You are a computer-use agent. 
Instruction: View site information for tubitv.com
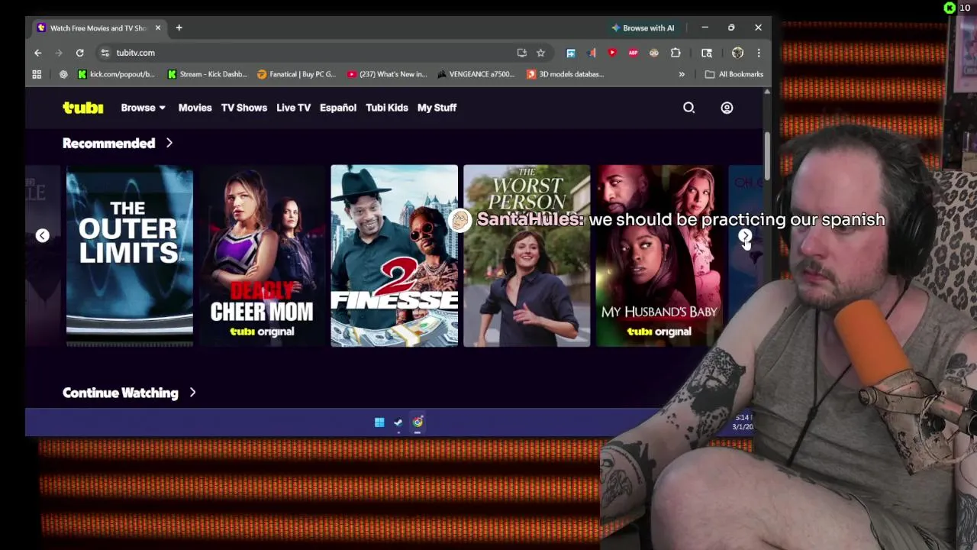[105, 53]
